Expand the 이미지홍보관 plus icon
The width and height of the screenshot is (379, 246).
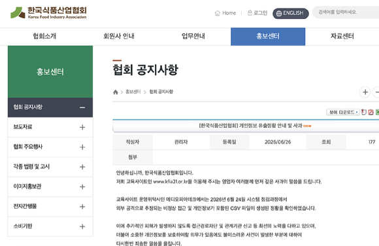pos(82,187)
